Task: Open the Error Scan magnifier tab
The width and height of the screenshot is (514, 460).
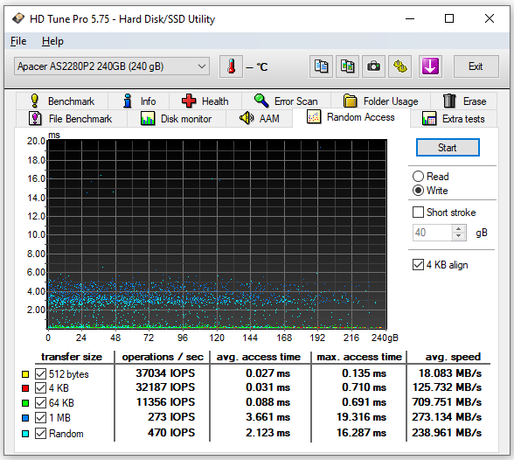Action: click(286, 101)
